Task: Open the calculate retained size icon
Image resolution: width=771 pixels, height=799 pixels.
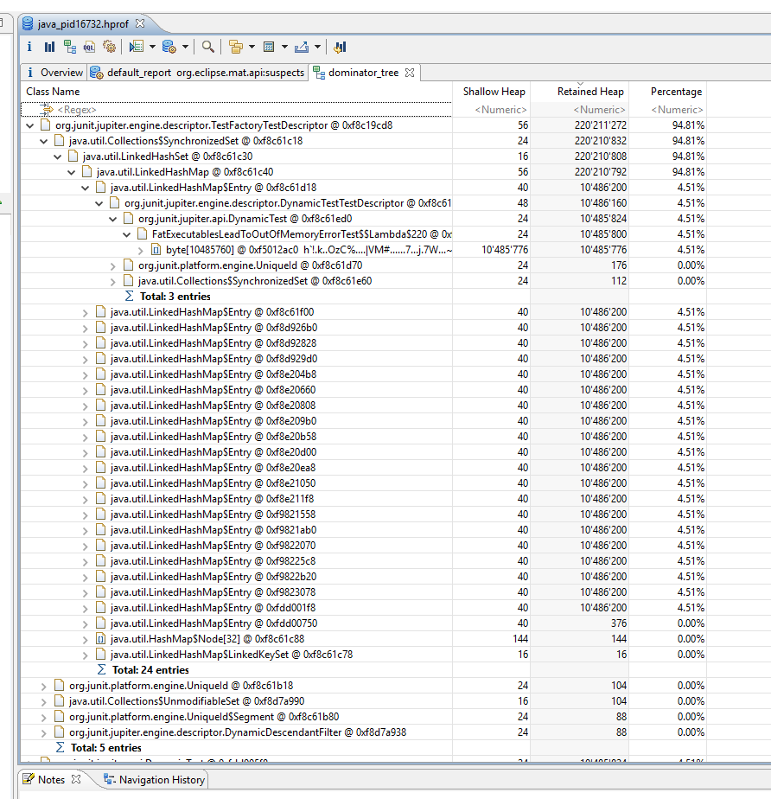Action: click(x=269, y=47)
